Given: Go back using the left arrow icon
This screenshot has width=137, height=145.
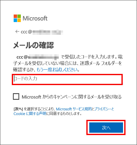Looking at the screenshot, I should 17,31.
